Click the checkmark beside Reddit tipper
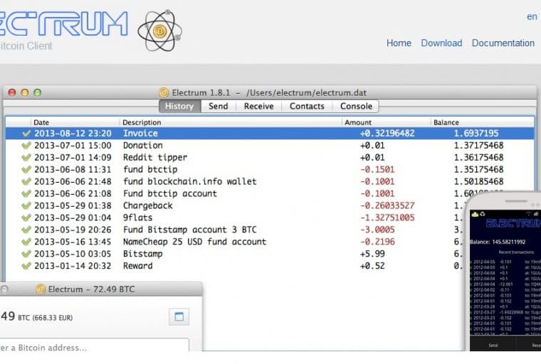 pyautogui.click(x=26, y=157)
